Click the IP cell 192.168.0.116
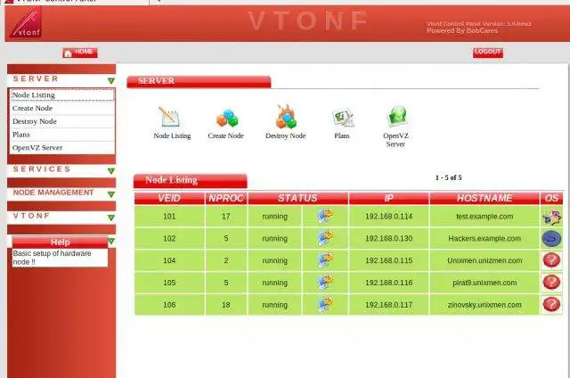Image resolution: width=570 pixels, height=378 pixels. [x=388, y=283]
